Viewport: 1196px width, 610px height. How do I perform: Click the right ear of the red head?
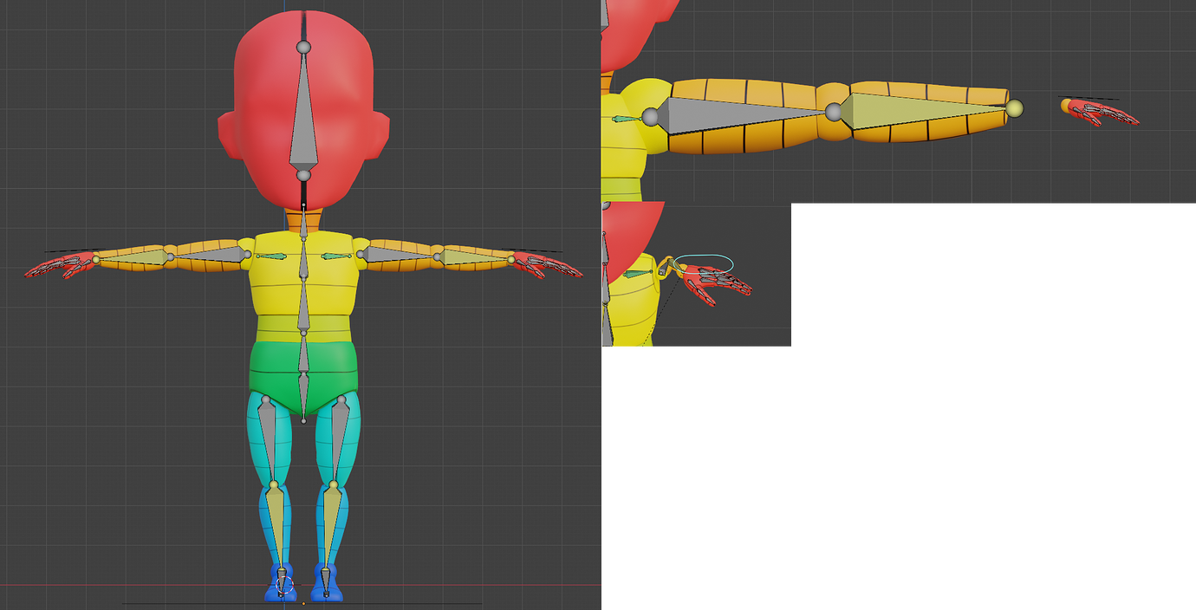[x=381, y=137]
